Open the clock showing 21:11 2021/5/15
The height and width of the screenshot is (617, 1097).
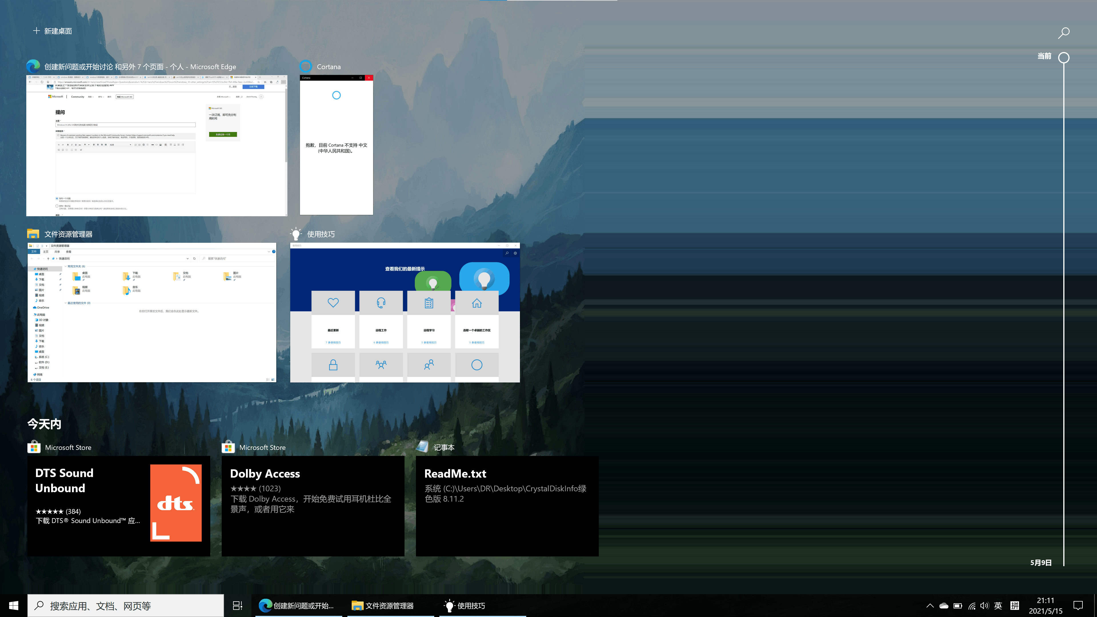click(1046, 606)
